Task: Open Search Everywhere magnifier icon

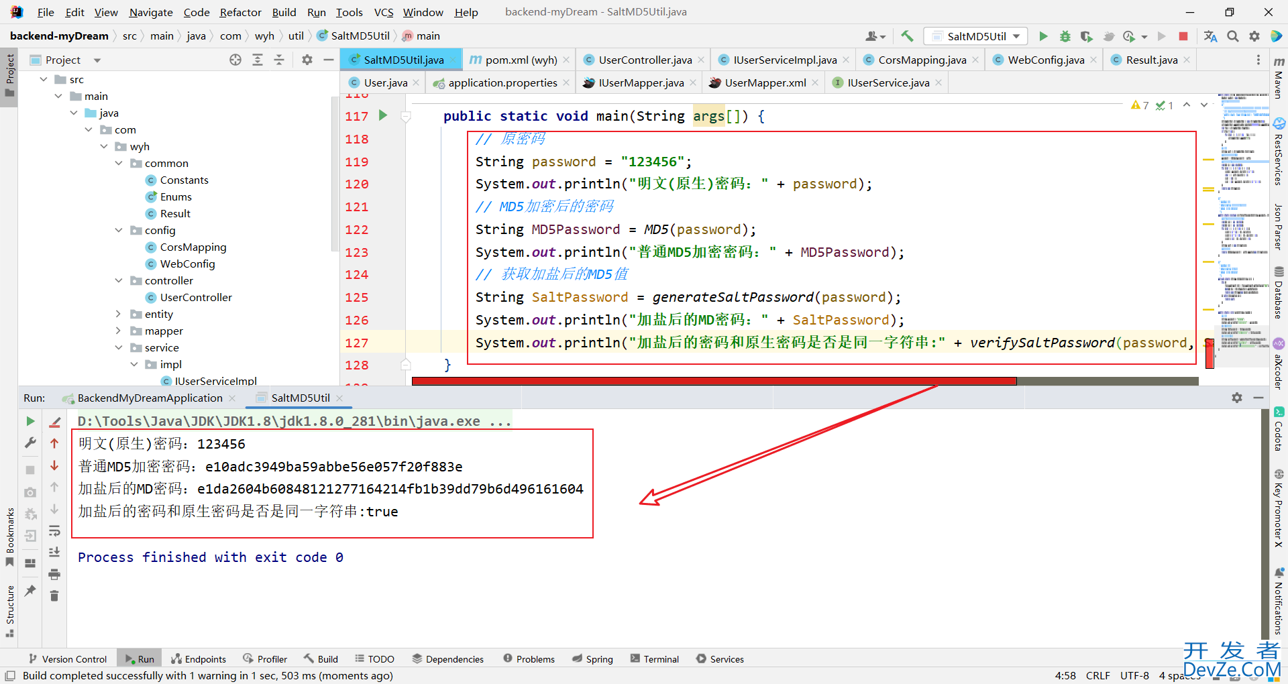Action: pos(1233,36)
